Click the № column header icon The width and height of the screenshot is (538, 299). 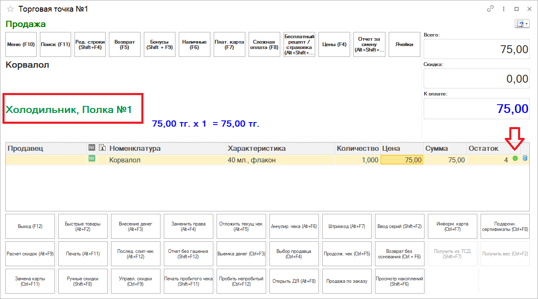pyautogui.click(x=91, y=148)
